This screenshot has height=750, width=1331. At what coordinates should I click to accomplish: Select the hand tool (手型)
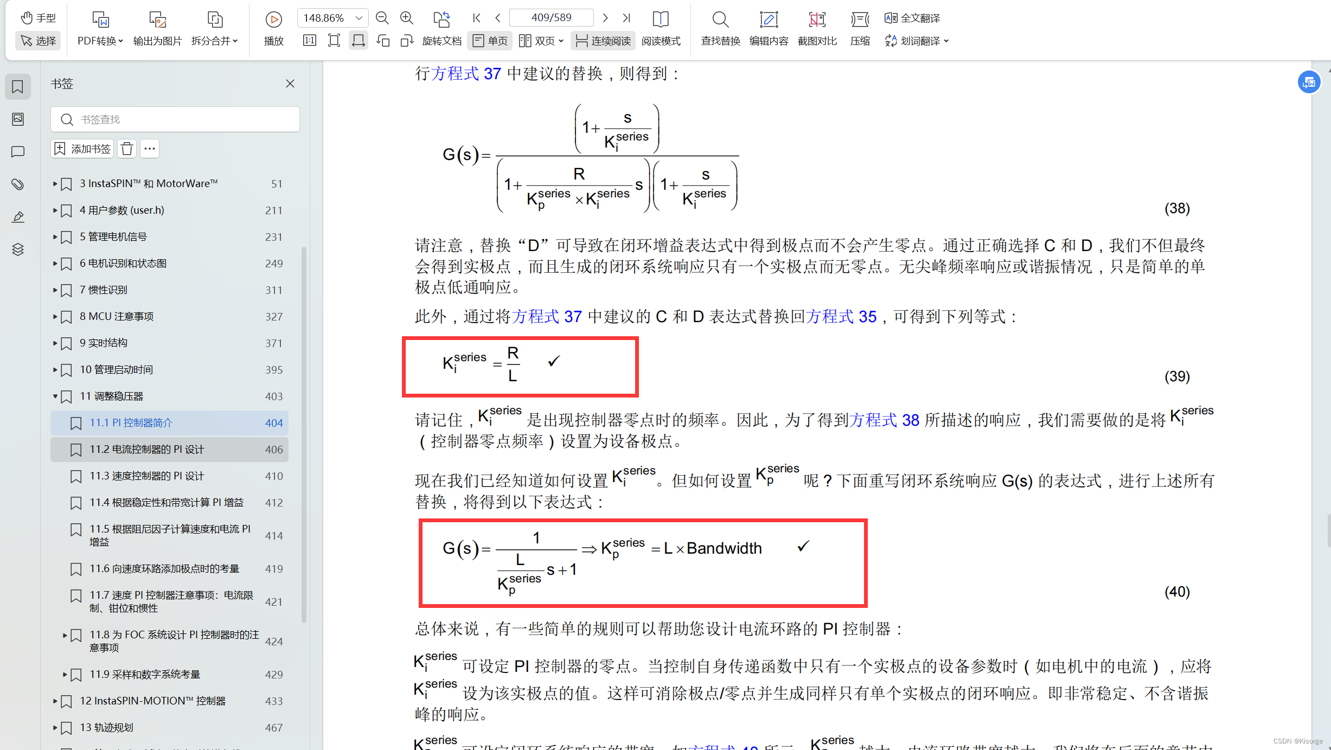click(37, 17)
